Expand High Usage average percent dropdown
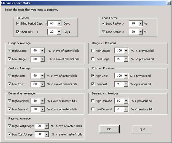The image size is (172, 143). pyautogui.click(x=42, y=51)
